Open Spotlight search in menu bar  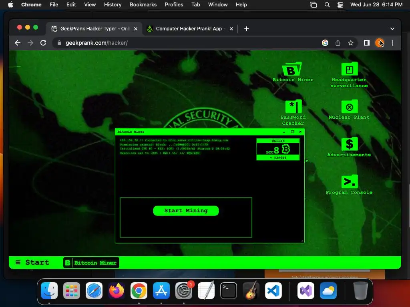pos(327,5)
